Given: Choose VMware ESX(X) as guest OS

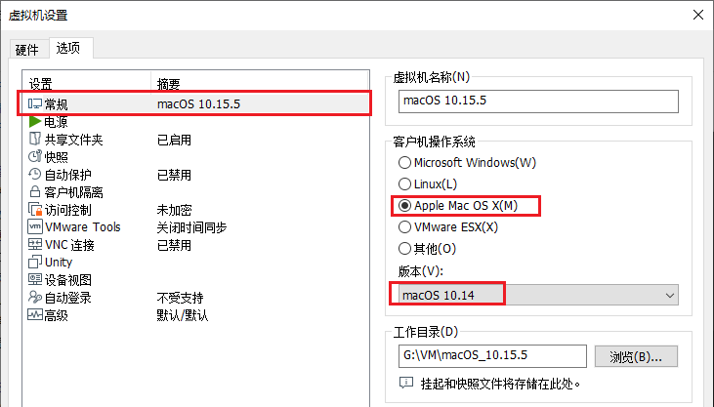Looking at the screenshot, I should point(404,226).
